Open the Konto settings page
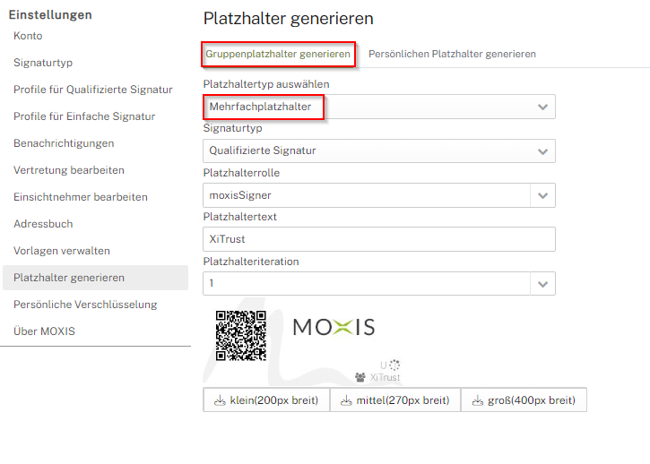The image size is (650, 464). pyautogui.click(x=28, y=36)
